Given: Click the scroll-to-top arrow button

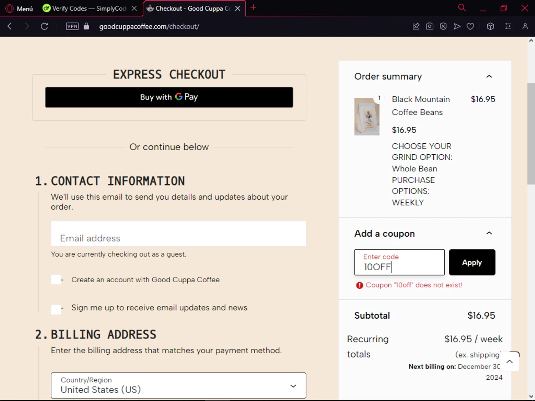Looking at the screenshot, I should [510, 361].
